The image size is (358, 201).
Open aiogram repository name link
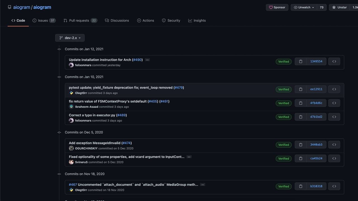point(42,7)
